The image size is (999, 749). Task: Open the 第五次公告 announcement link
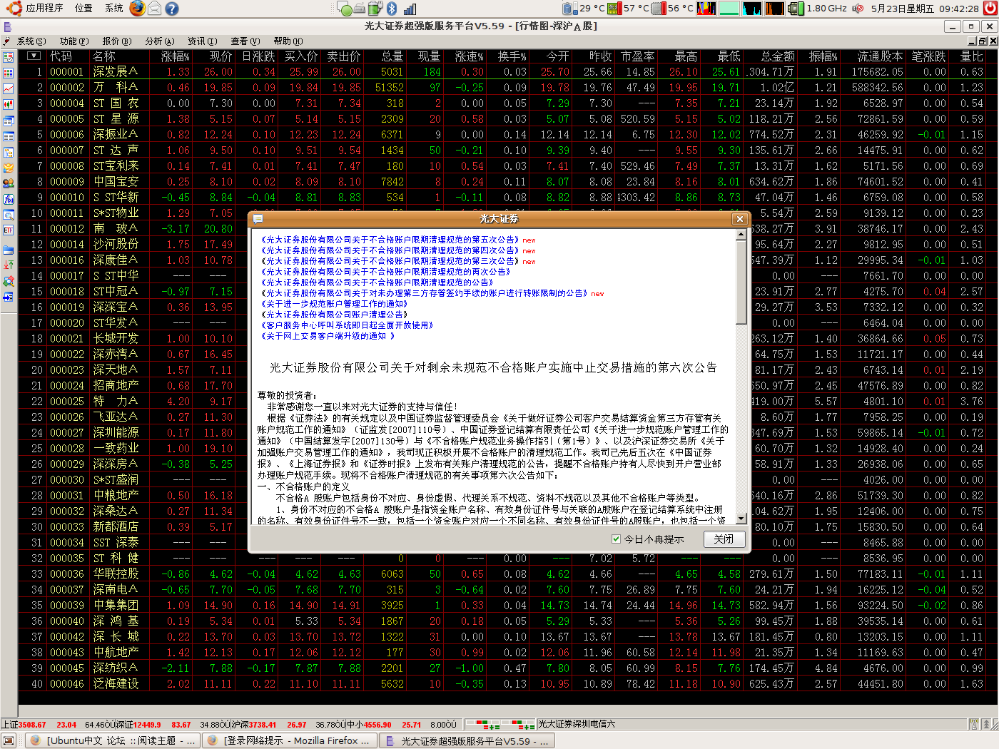point(390,240)
